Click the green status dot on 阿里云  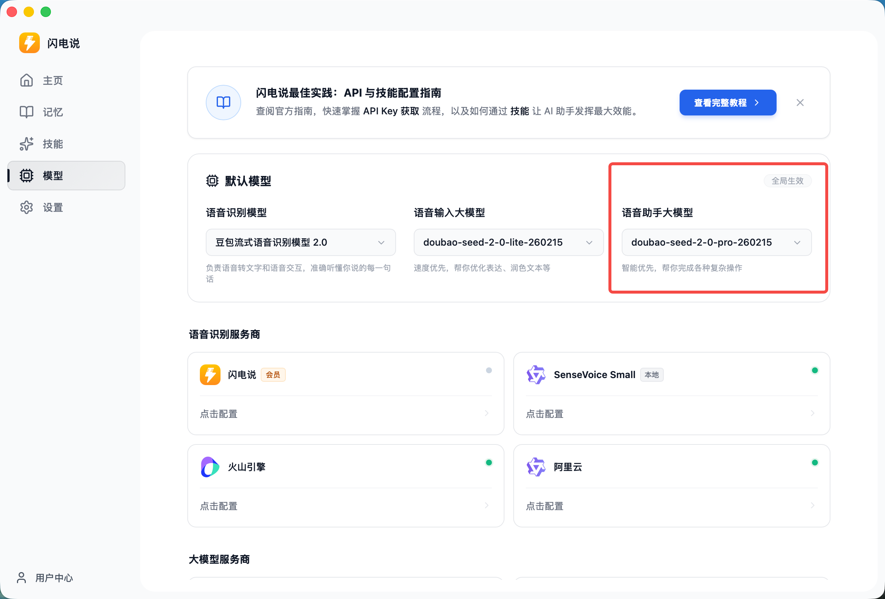click(815, 462)
